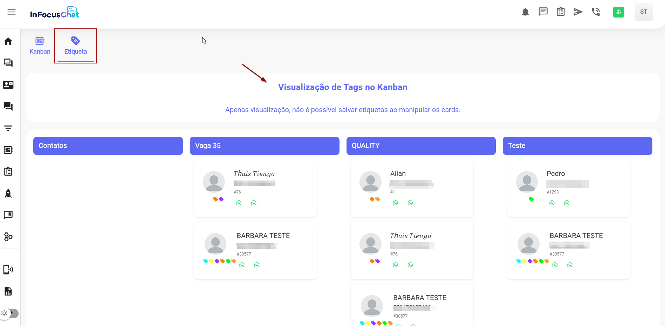Click the notifications bell icon
The image size is (665, 326).
(x=525, y=12)
